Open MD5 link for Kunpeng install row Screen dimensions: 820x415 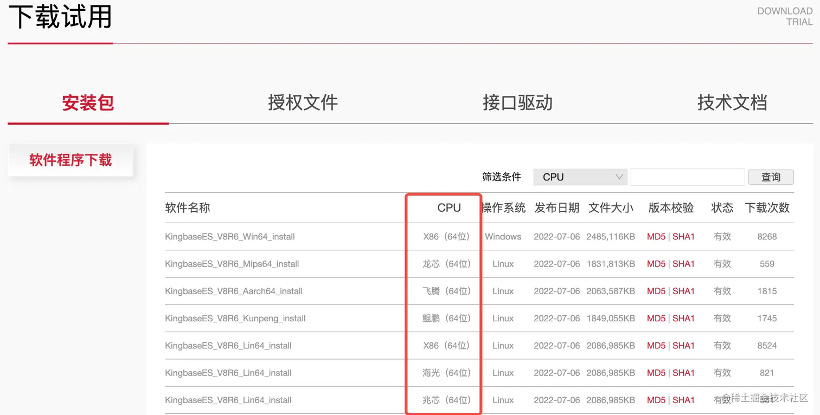[656, 319]
